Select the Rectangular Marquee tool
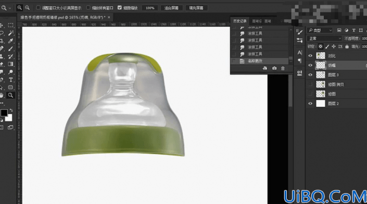367x204 pixels. (10, 25)
